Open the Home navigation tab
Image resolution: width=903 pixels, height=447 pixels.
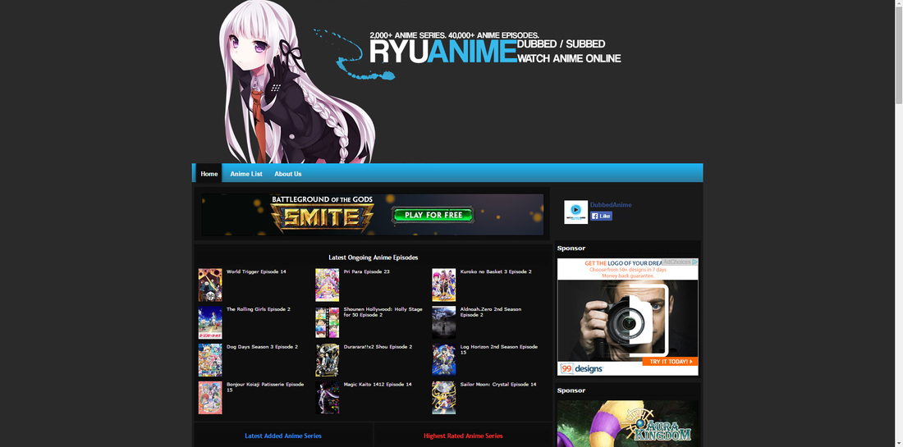coord(209,173)
